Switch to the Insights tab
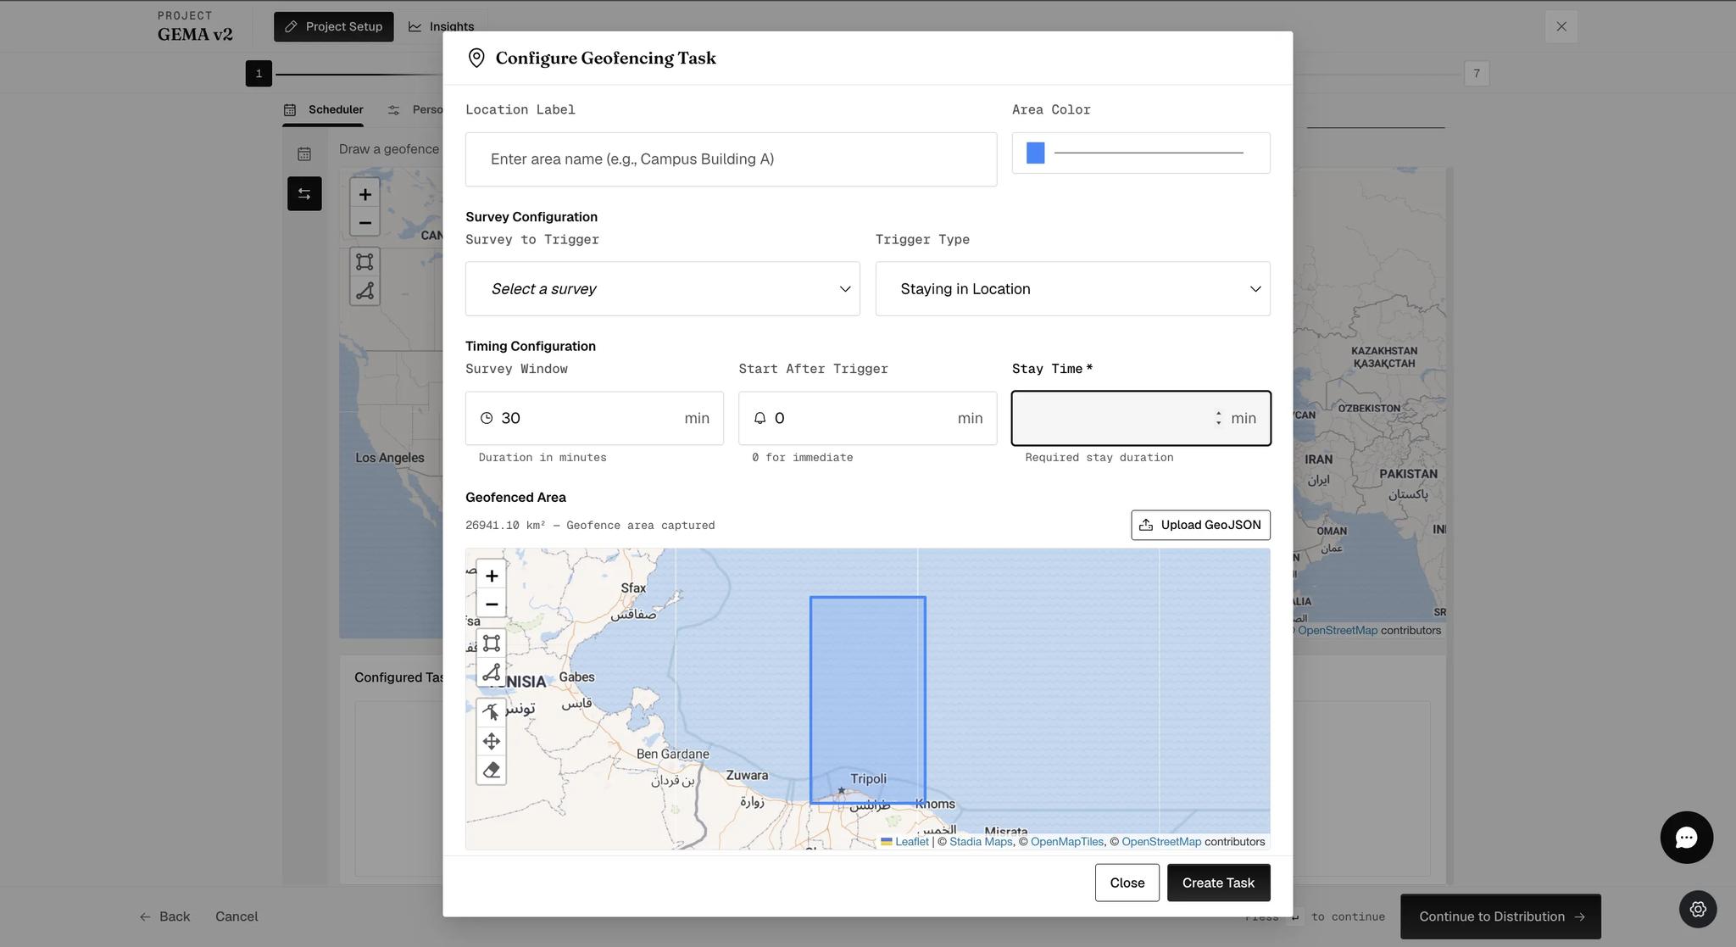The image size is (1736, 947). (x=442, y=27)
